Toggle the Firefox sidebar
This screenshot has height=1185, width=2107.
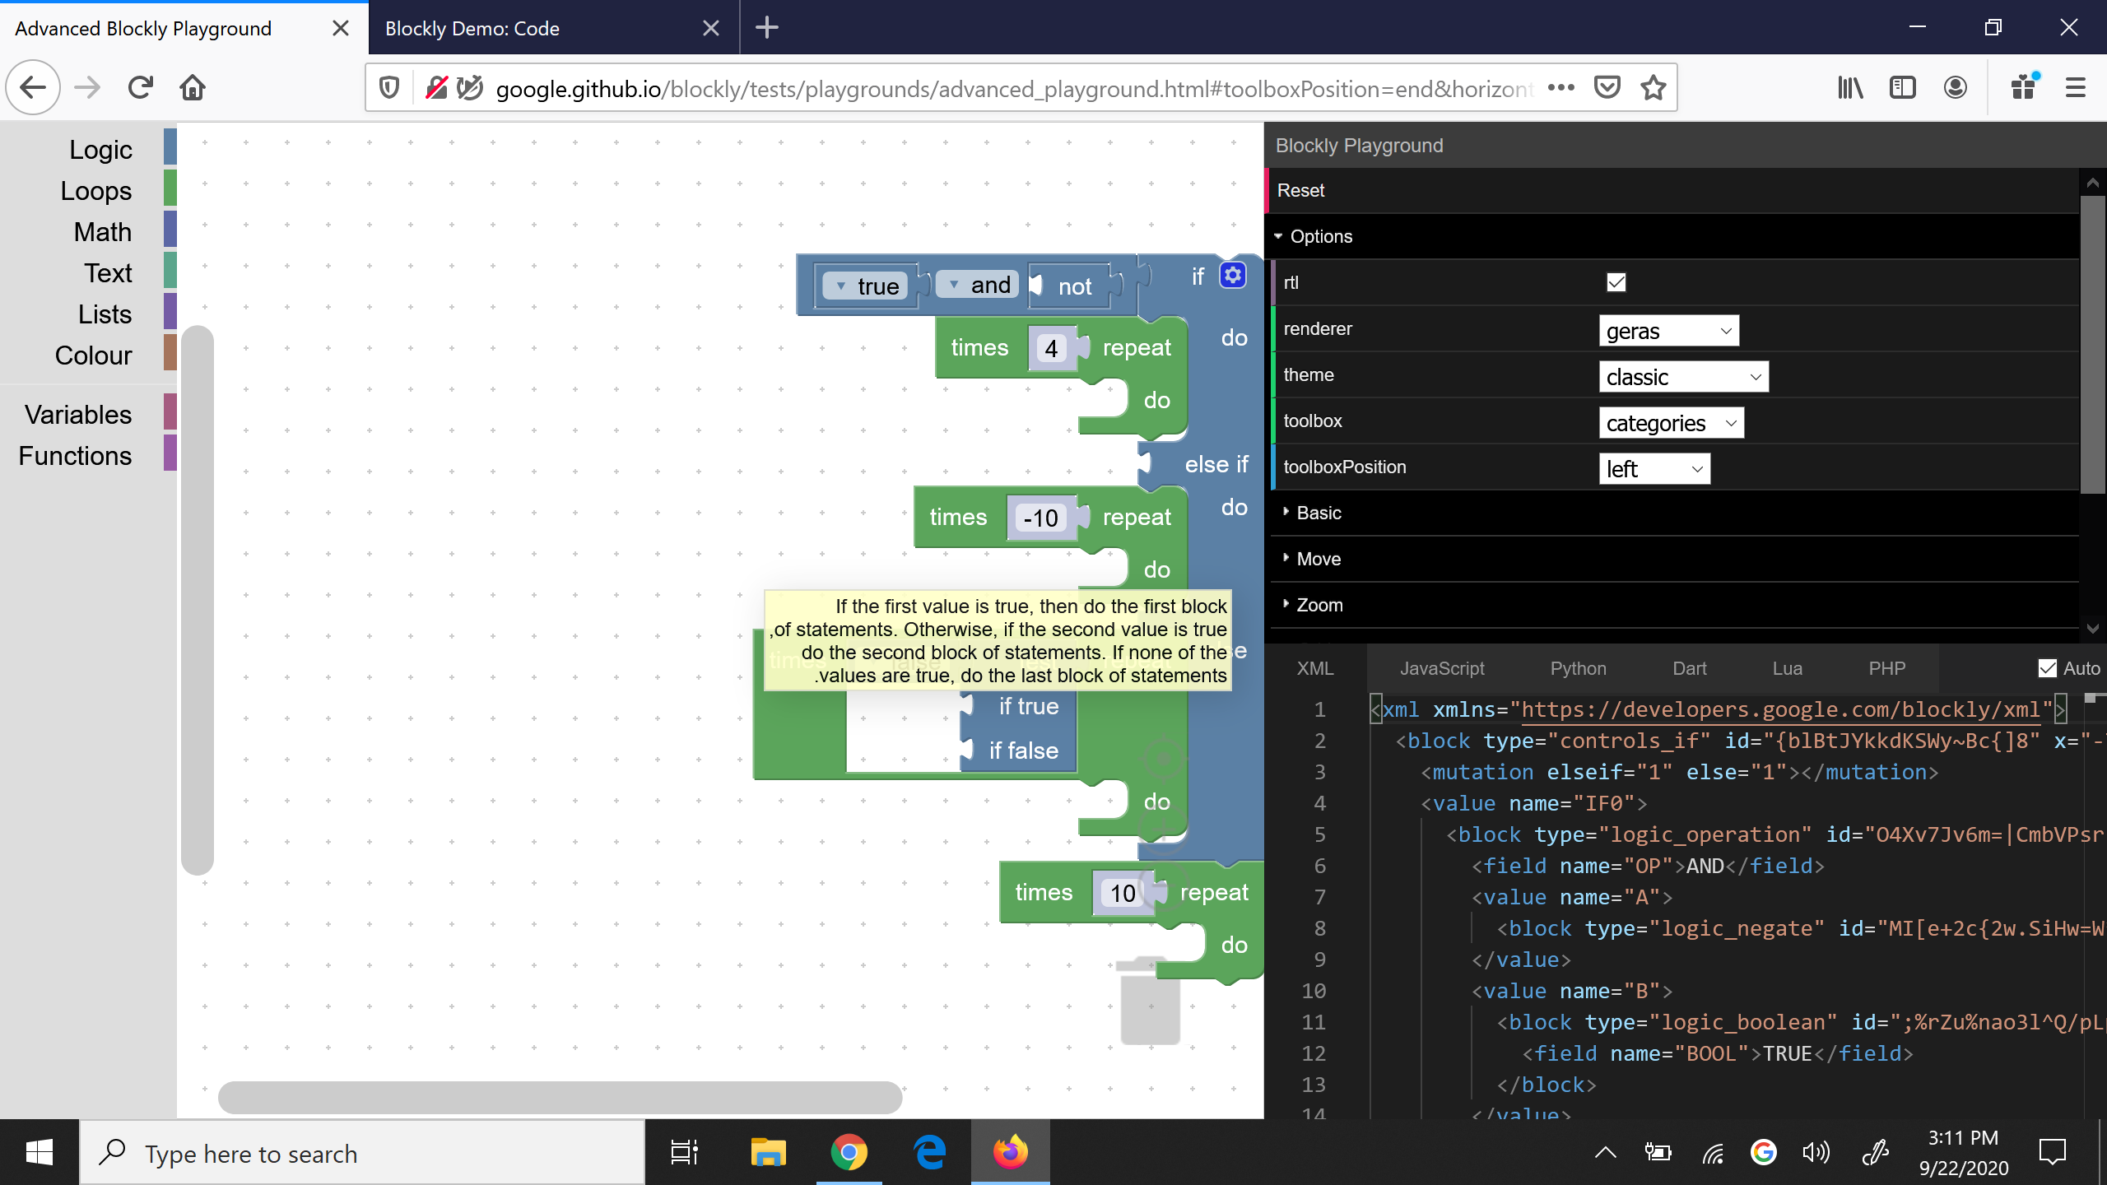pos(1902,87)
